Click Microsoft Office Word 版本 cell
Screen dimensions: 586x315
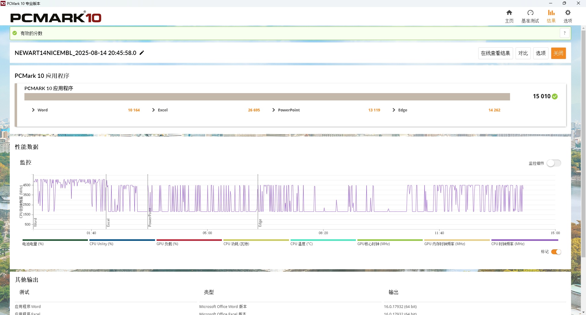click(x=223, y=306)
